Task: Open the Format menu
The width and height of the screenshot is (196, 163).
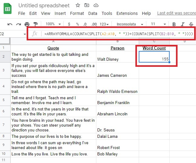Action: (x=77, y=13)
